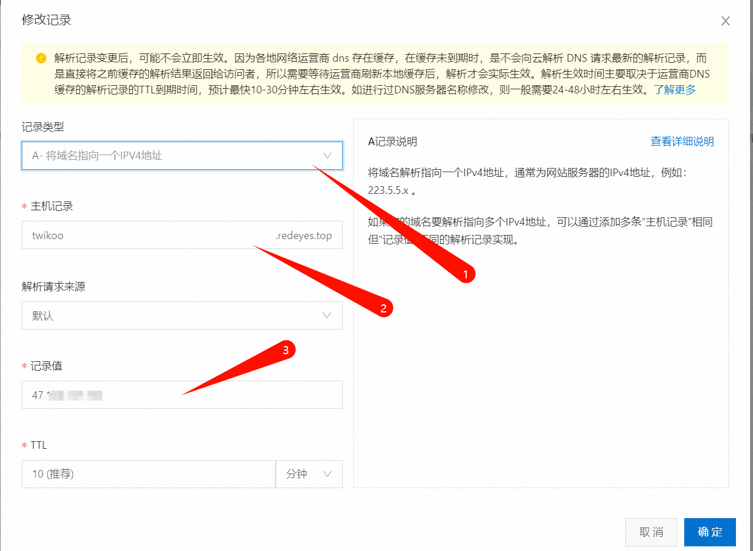Open 查看详细说明 detailed description link

(681, 142)
